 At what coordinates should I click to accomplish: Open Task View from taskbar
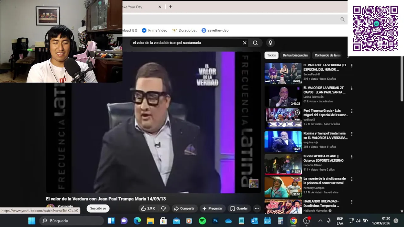pyautogui.click(x=111, y=221)
